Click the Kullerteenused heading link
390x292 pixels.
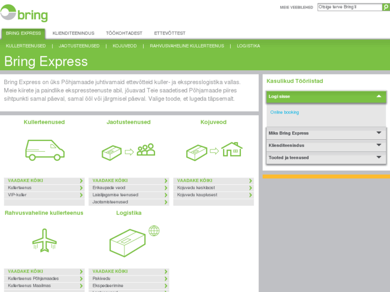[x=45, y=122]
